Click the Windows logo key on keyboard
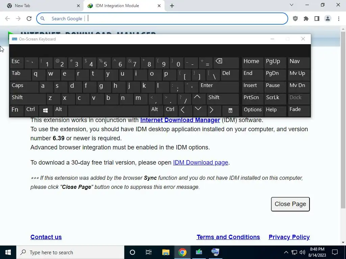The width and height of the screenshot is (346, 259). pos(46,111)
